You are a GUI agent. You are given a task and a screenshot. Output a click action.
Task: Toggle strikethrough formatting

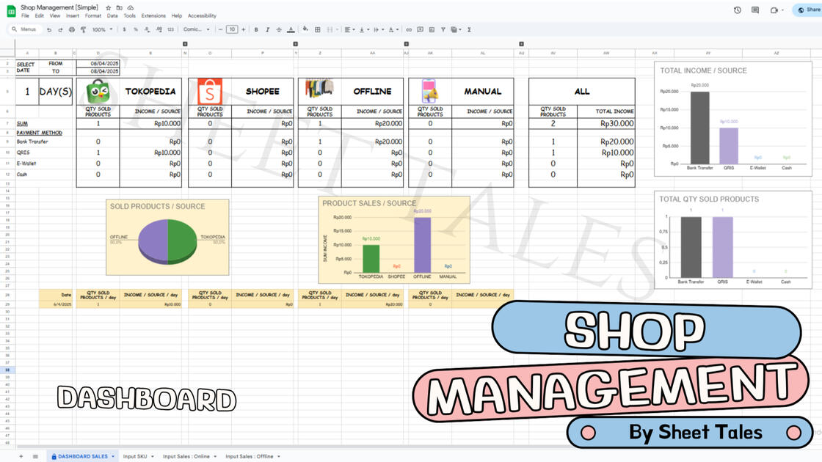[279, 30]
